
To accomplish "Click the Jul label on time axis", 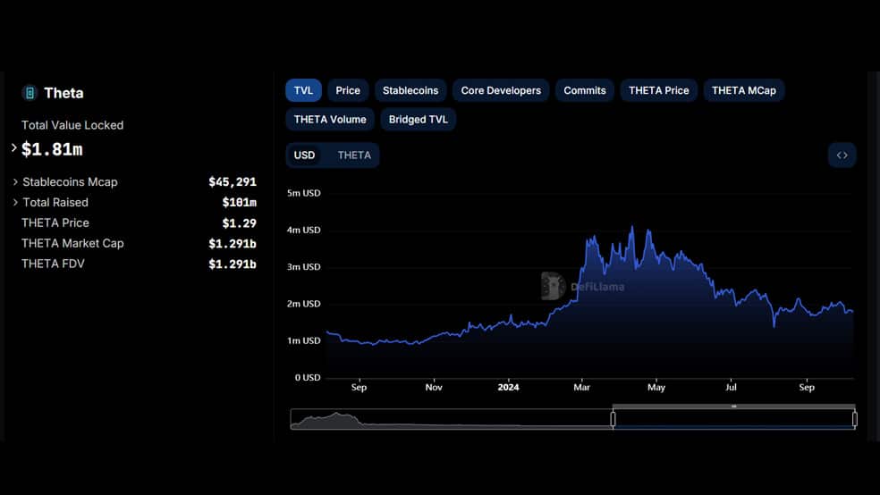I will (x=731, y=388).
